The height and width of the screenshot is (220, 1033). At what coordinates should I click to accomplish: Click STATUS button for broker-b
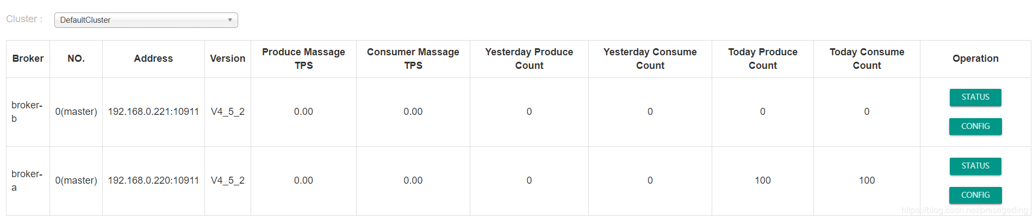(975, 98)
